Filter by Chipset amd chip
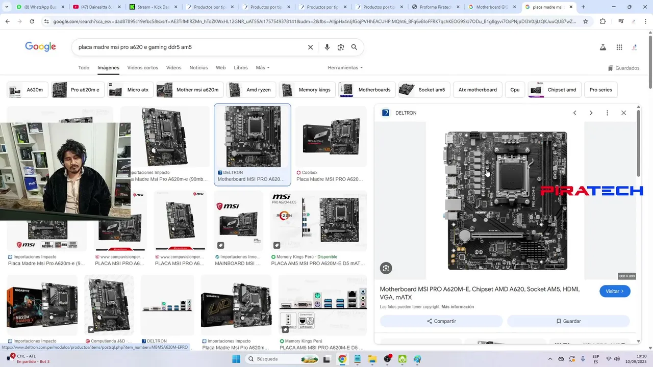 click(x=555, y=90)
